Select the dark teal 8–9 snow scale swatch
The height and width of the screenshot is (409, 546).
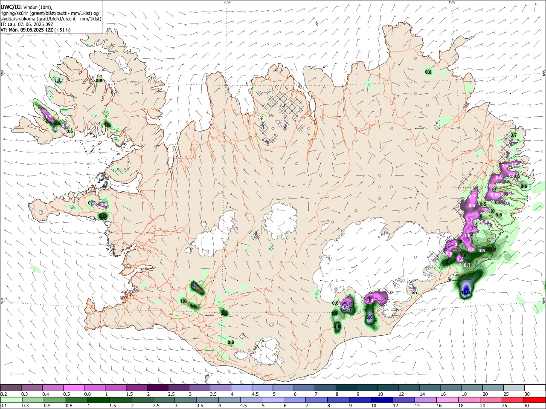(346, 388)
